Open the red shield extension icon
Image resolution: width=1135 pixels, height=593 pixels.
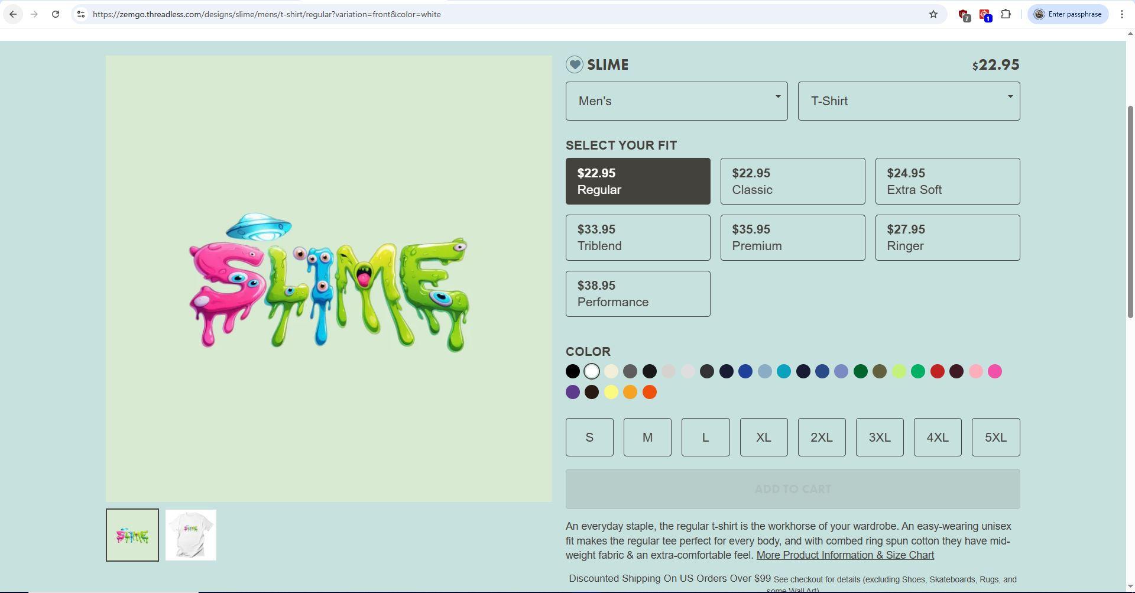point(964,15)
